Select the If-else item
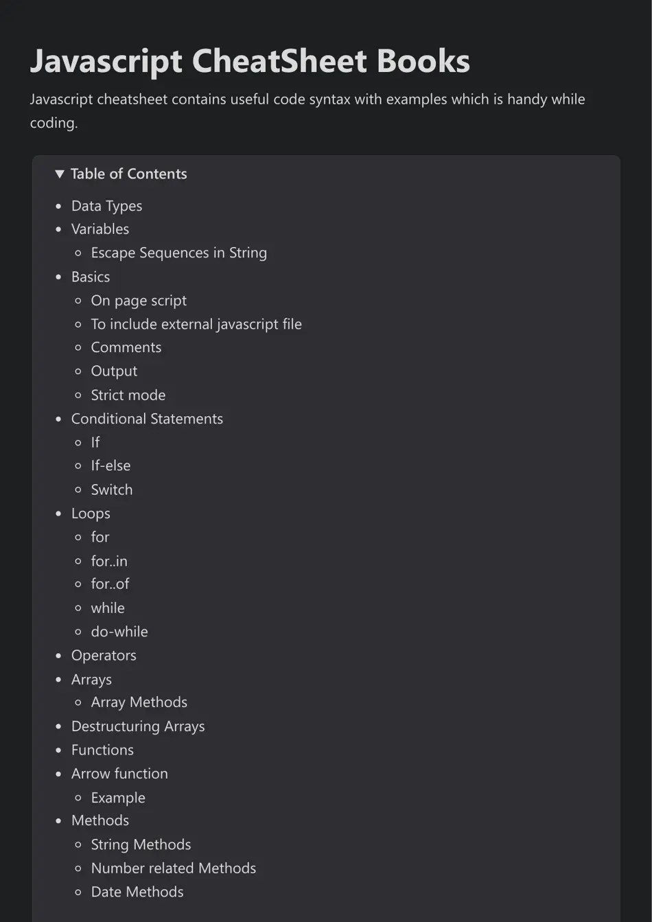The height and width of the screenshot is (922, 652). [x=110, y=465]
